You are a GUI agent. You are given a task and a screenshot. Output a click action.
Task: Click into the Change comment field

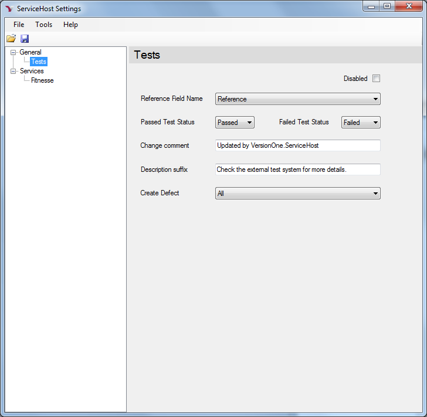point(297,145)
